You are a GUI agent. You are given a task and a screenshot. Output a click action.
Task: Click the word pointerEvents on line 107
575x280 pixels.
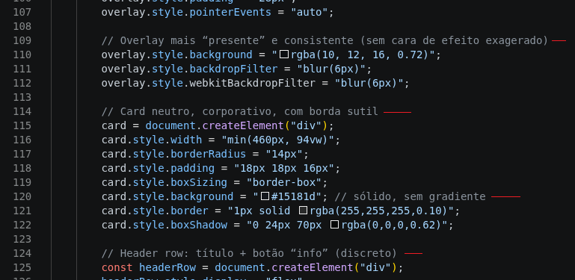coord(230,13)
